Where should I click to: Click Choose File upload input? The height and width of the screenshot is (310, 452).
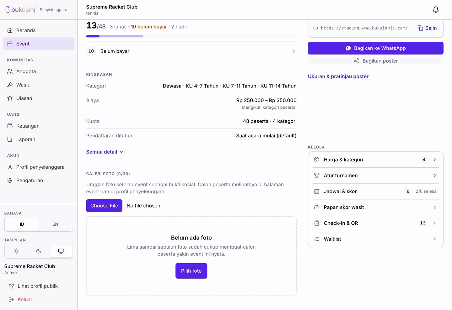coord(104,206)
